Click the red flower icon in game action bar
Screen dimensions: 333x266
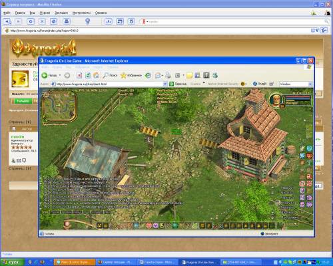(x=149, y=225)
